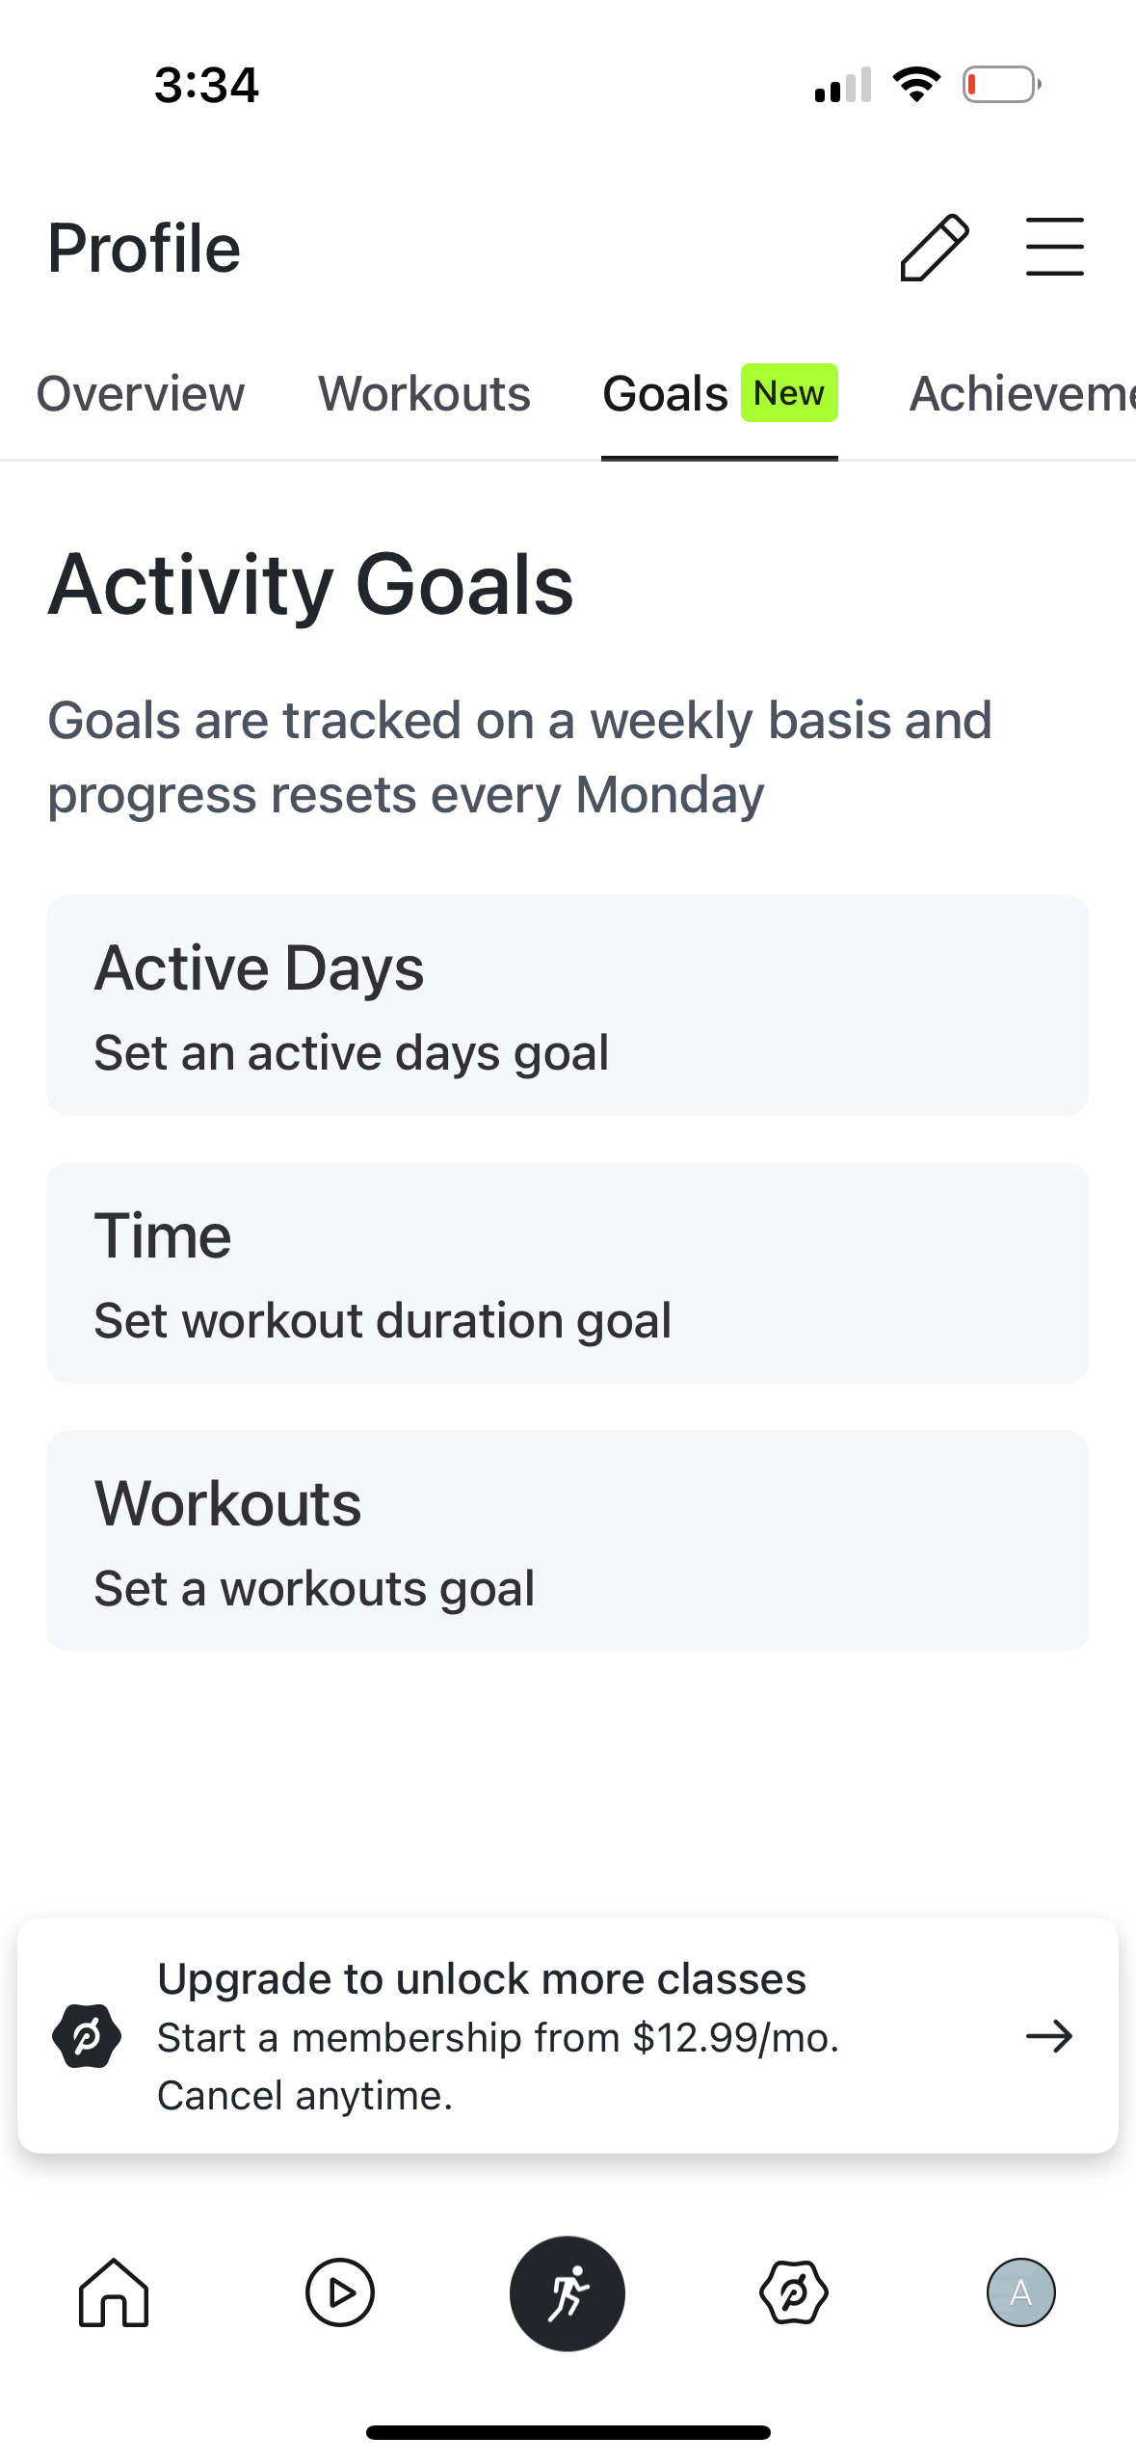This screenshot has width=1136, height=2463.
Task: Tap the clock in the status bar
Action: [x=205, y=85]
